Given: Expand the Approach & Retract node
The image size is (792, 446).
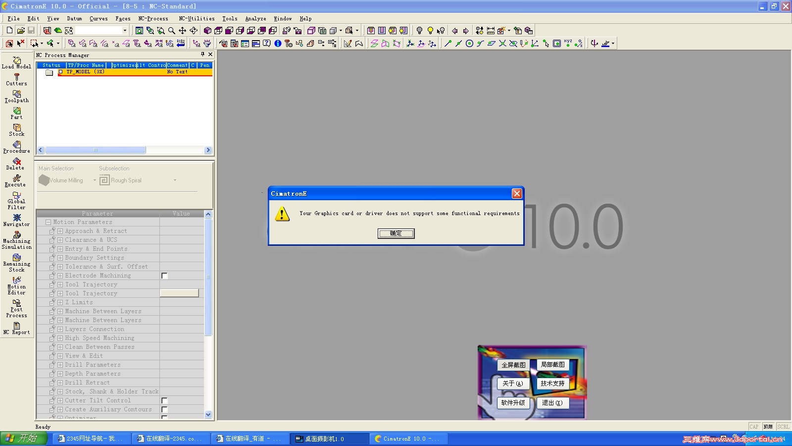Looking at the screenshot, I should pos(60,231).
